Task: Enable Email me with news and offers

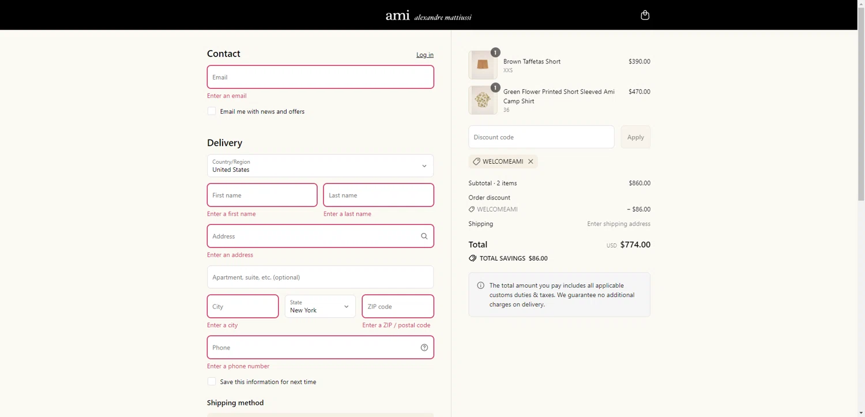Action: tap(212, 111)
